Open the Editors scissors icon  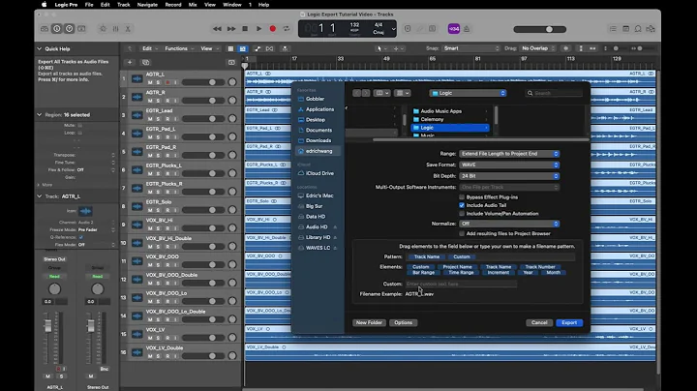click(128, 29)
